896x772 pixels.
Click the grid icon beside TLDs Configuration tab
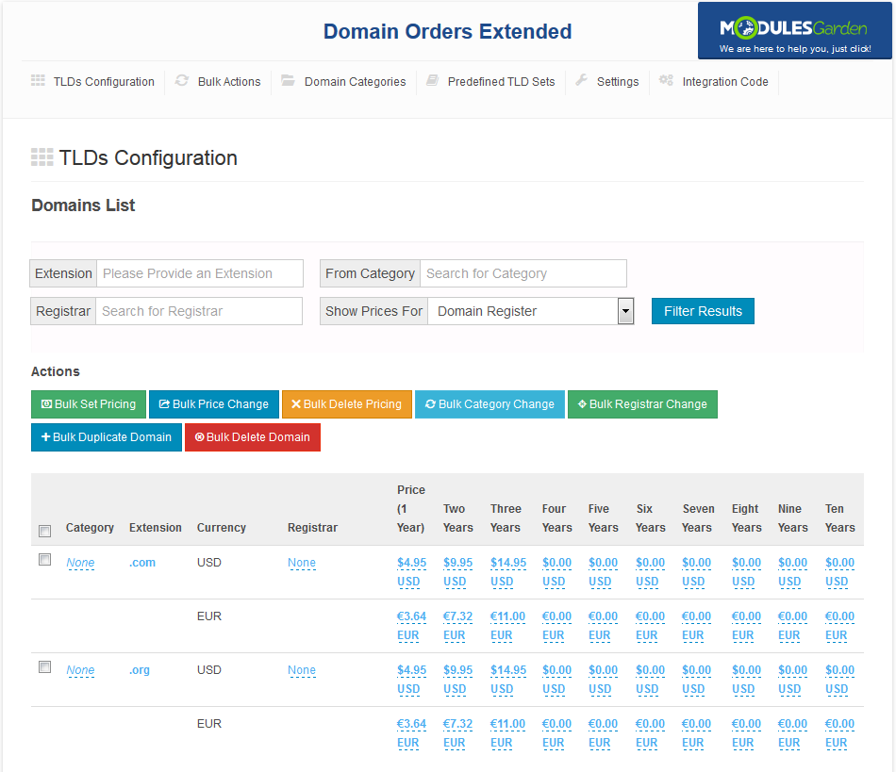tap(38, 80)
